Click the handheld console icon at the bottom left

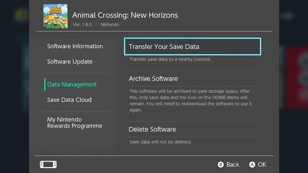tap(48, 164)
